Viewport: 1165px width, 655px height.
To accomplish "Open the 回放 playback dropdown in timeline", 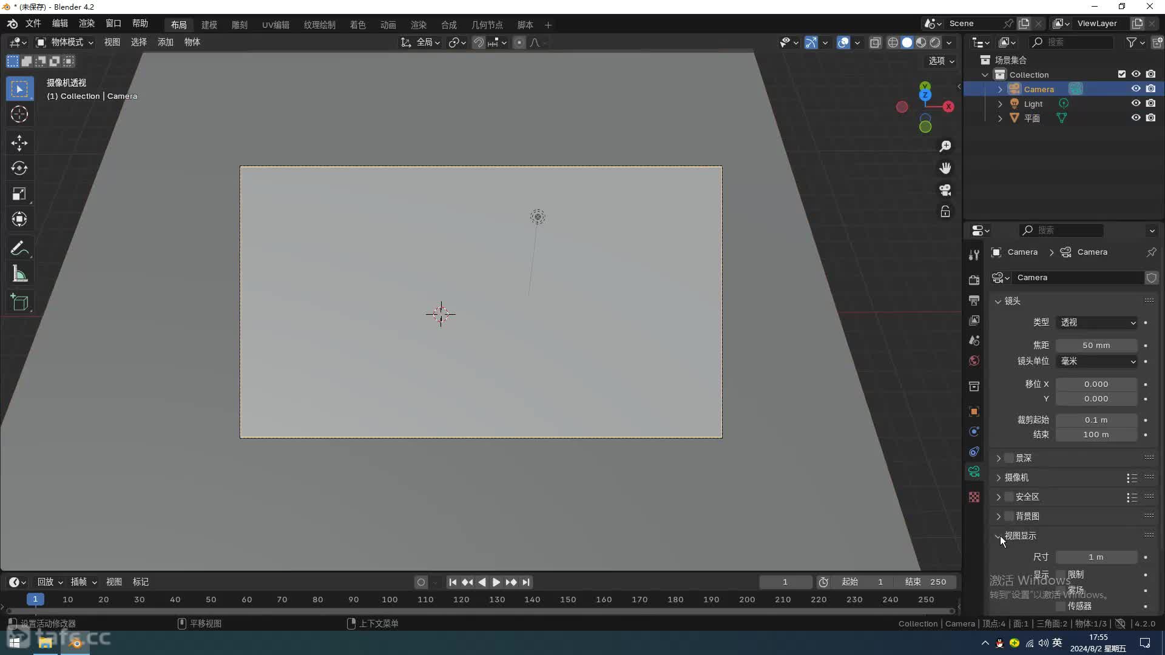I will [50, 582].
